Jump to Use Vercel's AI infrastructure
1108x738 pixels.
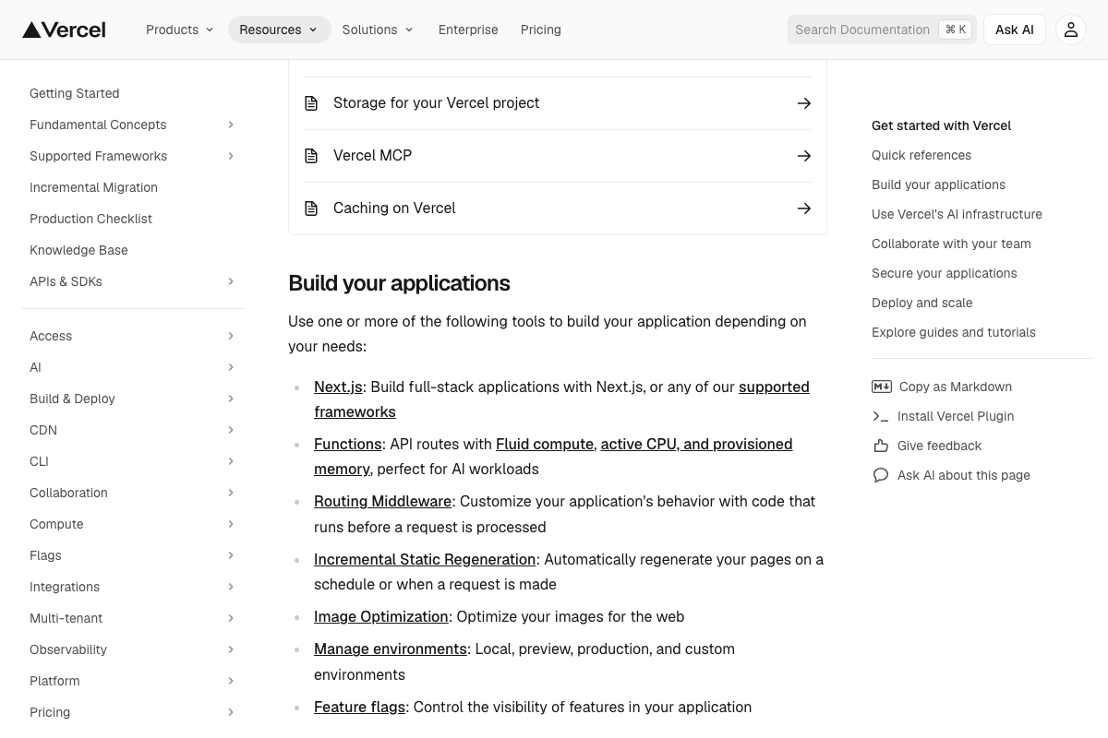[x=957, y=214]
